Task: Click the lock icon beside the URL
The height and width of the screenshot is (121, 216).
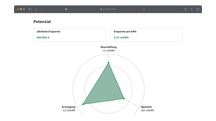Action: 101,9
